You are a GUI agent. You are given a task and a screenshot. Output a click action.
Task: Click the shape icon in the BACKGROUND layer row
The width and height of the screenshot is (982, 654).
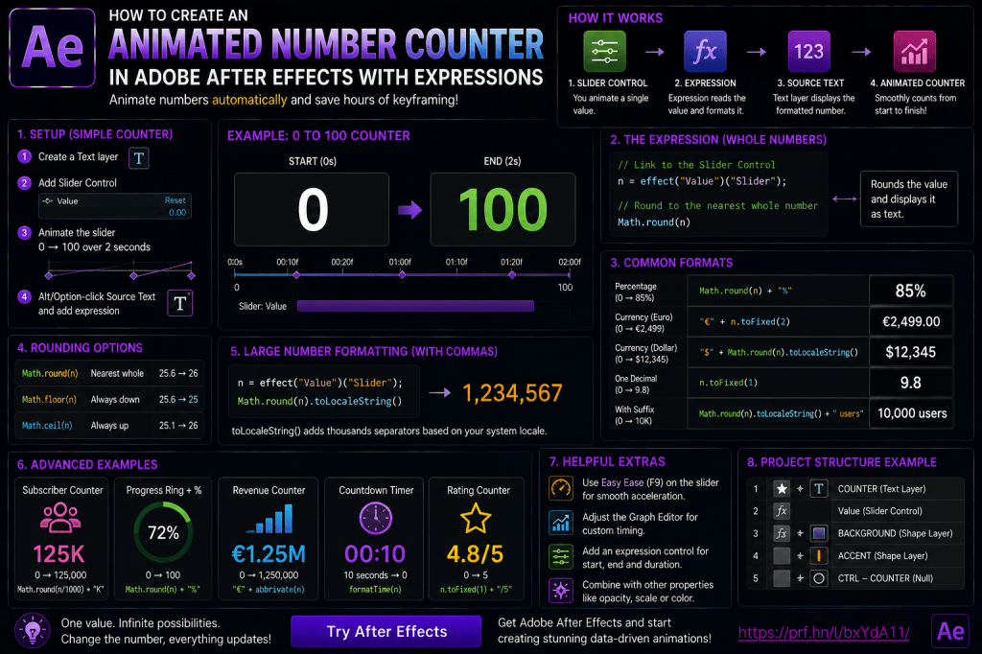(819, 534)
